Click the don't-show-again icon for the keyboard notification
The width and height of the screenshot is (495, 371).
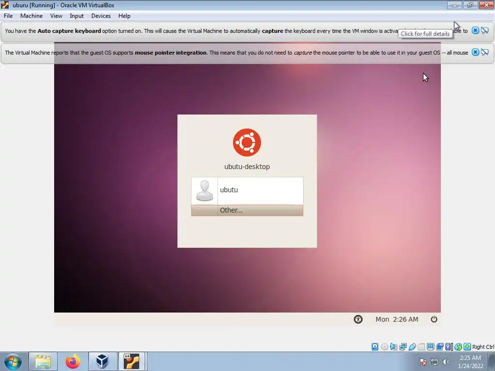[x=485, y=30]
